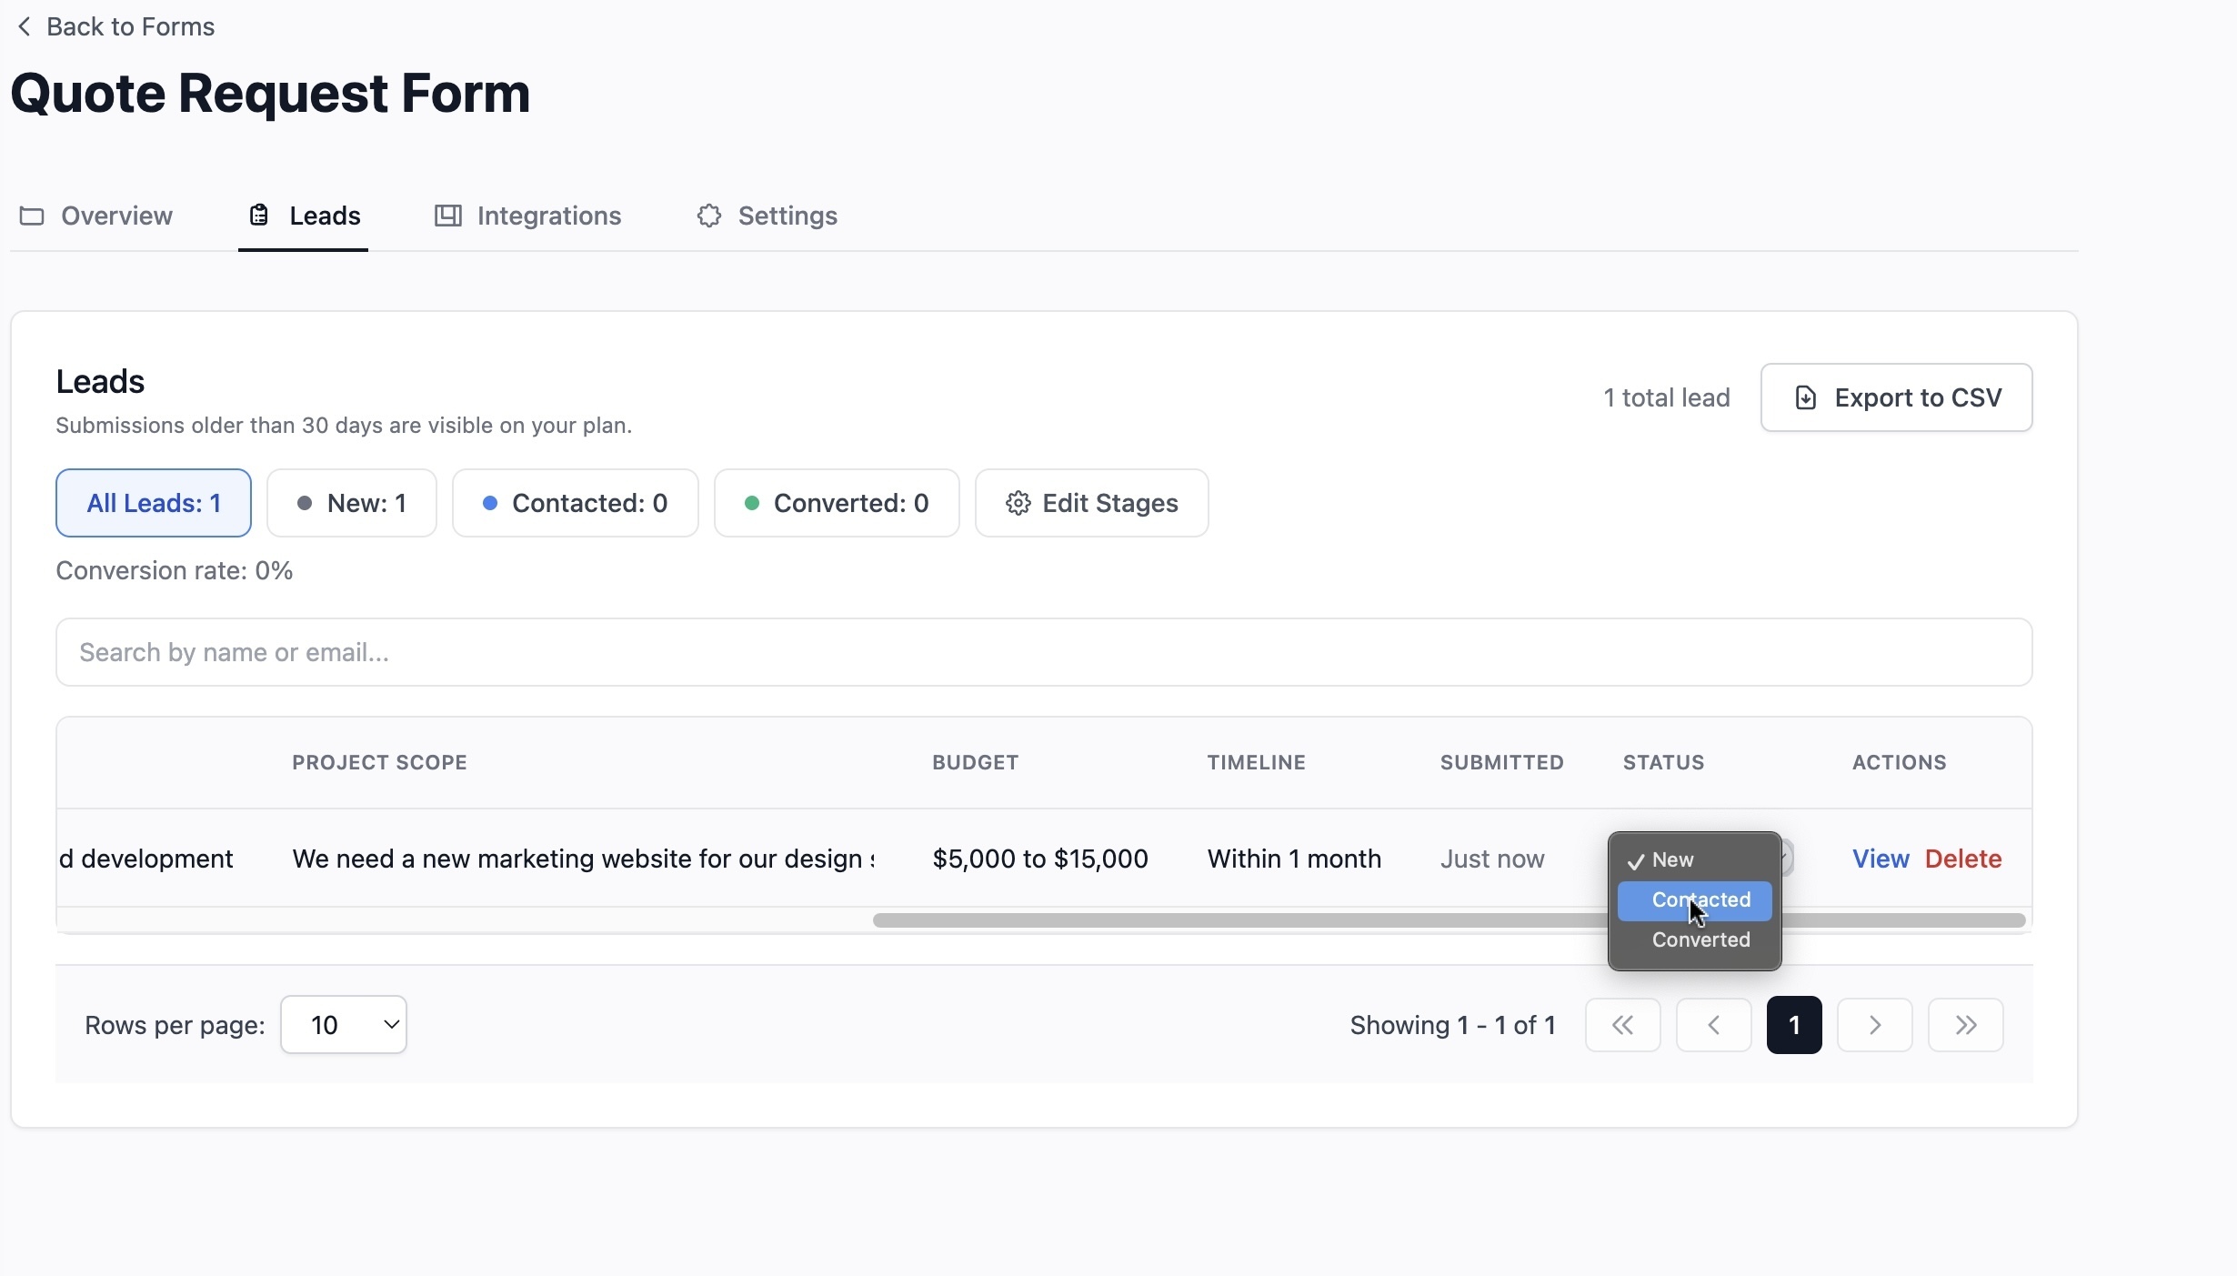Click the 'Showing 1 - 1 of 1' text

pos(1453,1025)
